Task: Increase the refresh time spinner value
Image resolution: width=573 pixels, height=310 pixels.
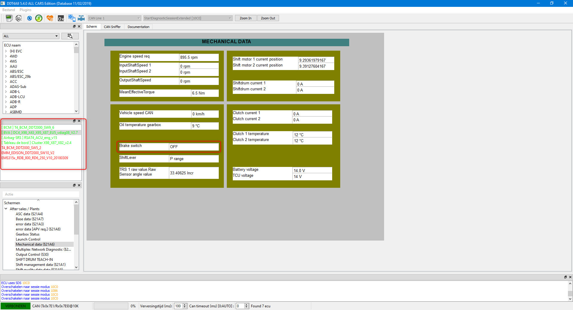Action: point(185,305)
